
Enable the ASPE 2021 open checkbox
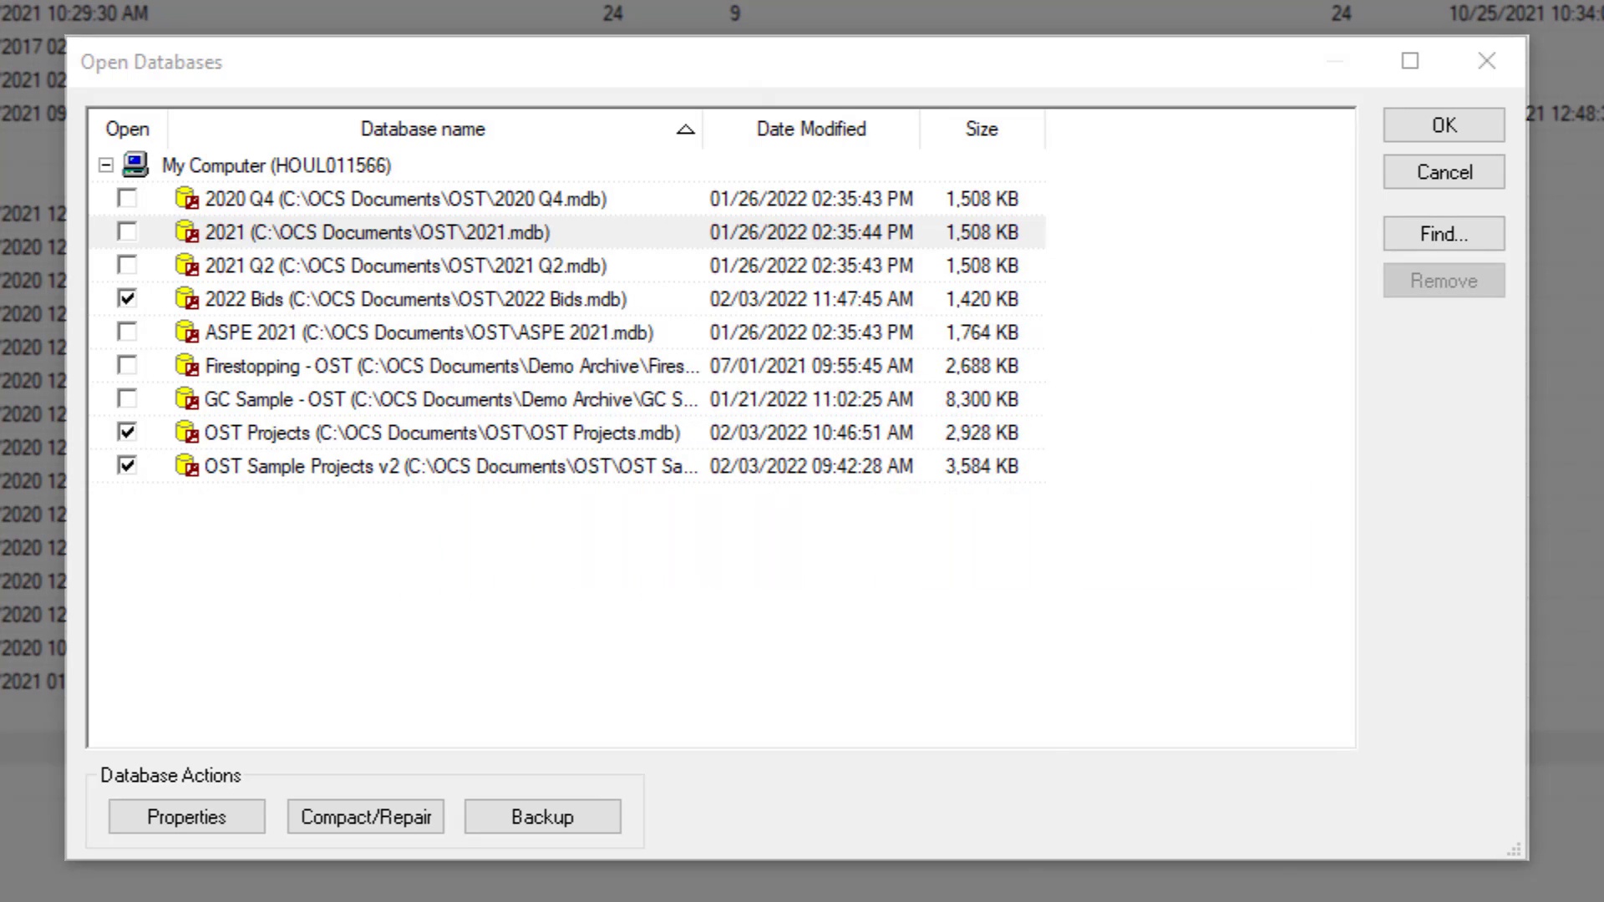pos(127,332)
